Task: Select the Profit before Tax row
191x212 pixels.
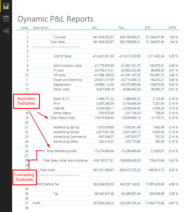Action: pyautogui.click(x=99, y=184)
